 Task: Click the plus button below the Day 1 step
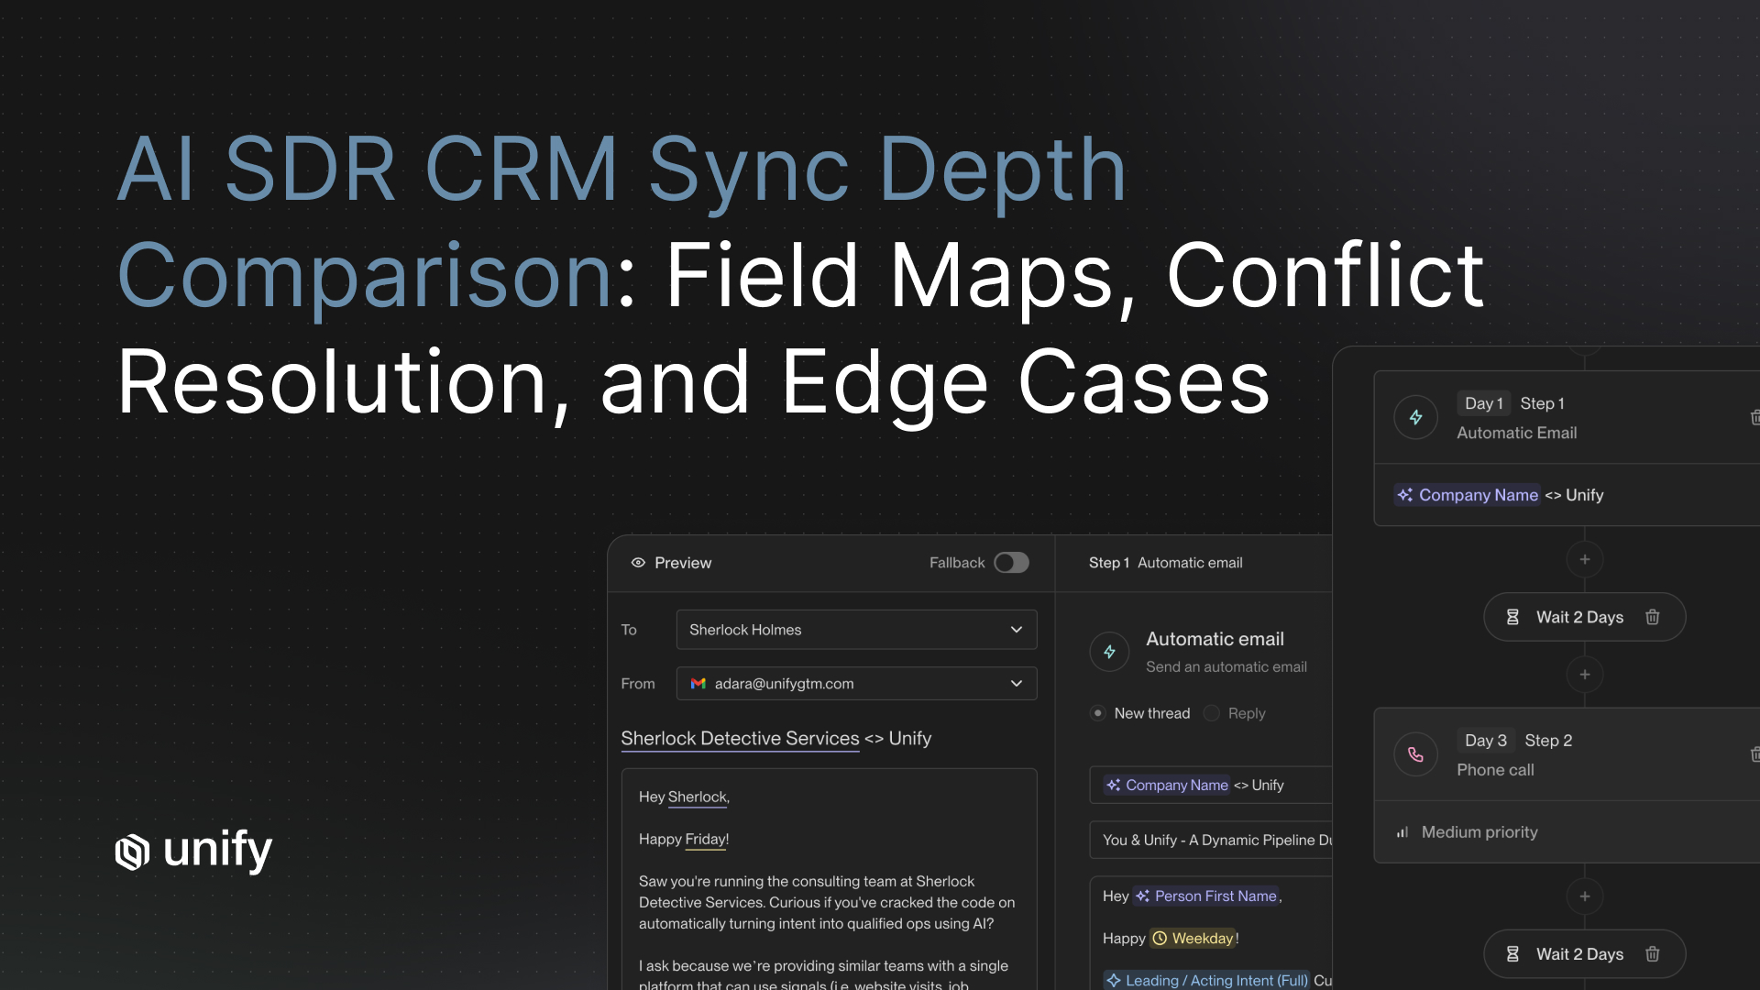coord(1585,559)
